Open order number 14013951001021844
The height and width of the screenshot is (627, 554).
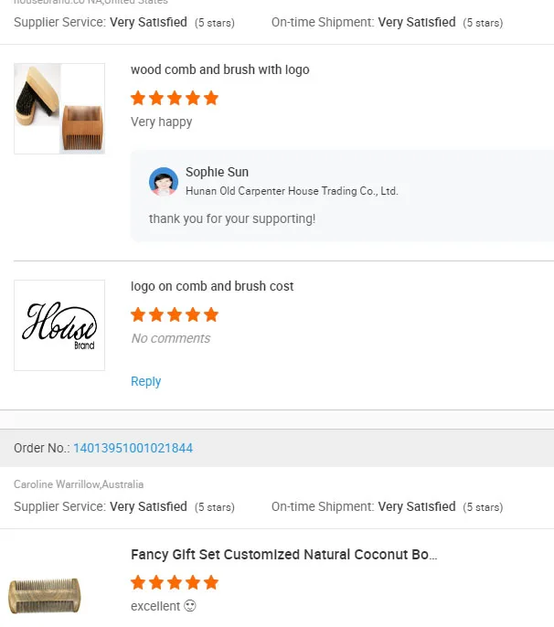coord(133,448)
